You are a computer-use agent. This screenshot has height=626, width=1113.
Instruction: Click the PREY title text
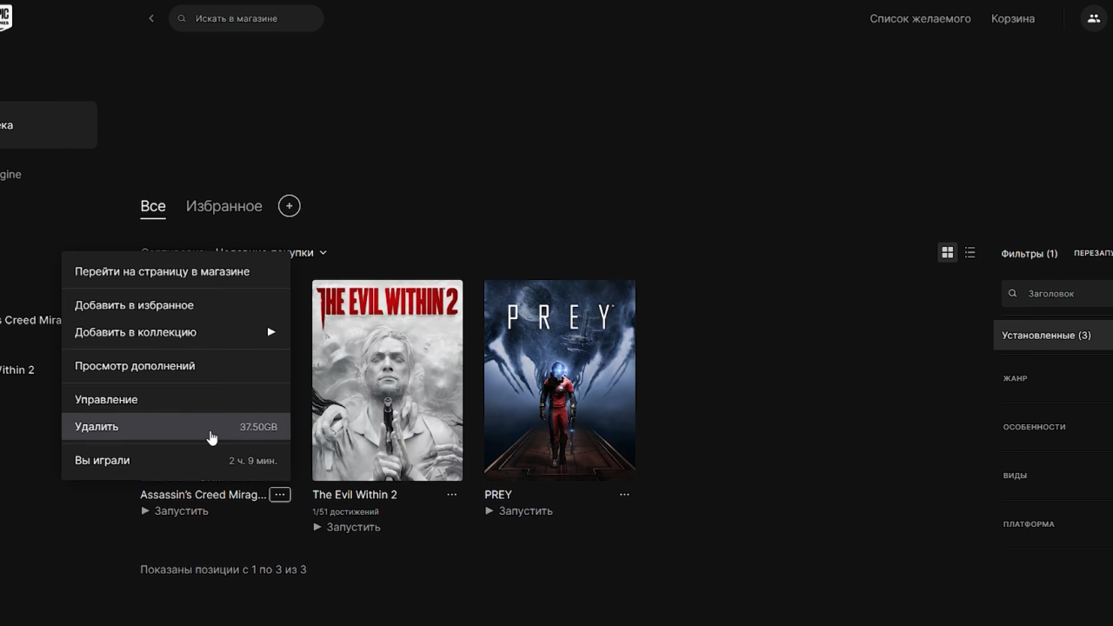[x=498, y=495]
